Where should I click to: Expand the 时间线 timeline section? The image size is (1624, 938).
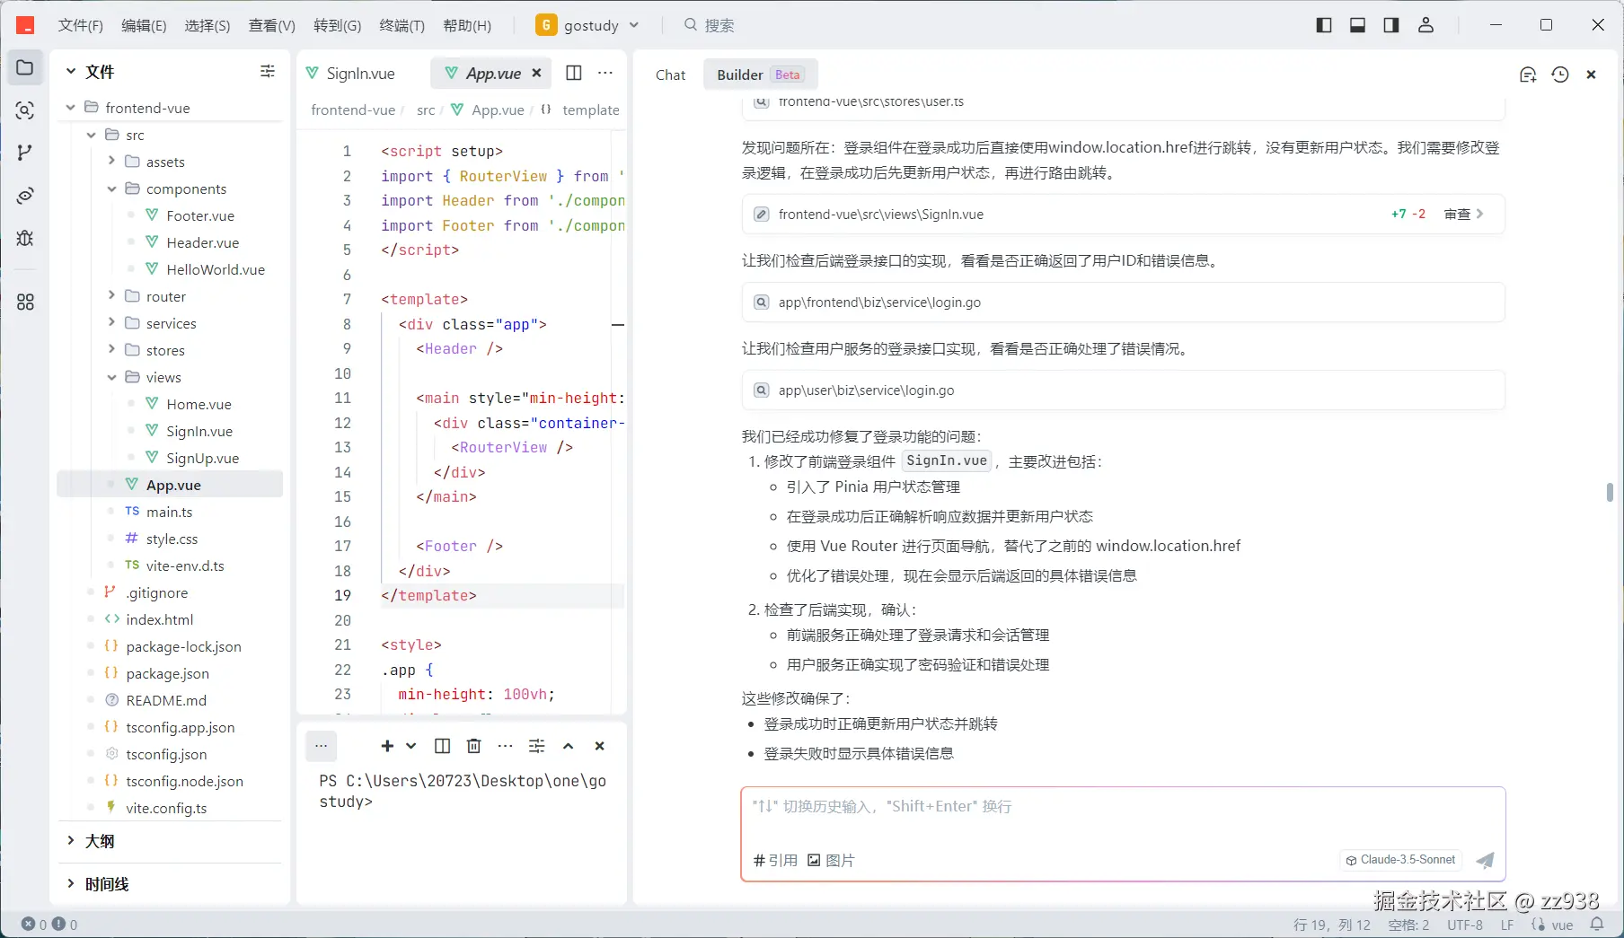point(71,884)
